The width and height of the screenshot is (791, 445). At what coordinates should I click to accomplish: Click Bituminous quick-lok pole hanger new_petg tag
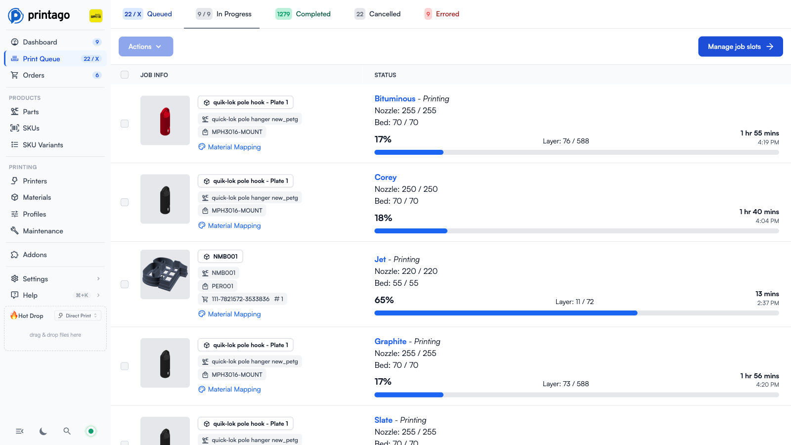click(x=250, y=119)
